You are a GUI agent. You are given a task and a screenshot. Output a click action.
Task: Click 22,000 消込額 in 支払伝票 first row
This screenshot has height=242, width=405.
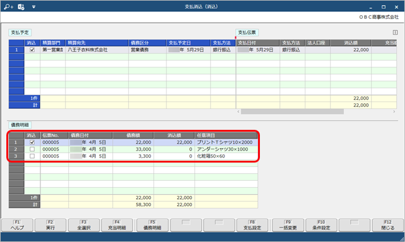(351, 50)
